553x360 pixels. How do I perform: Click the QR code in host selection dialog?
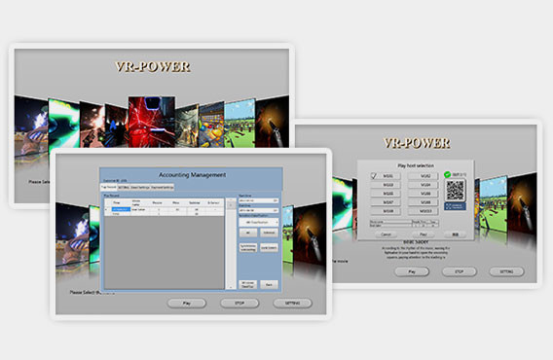point(455,191)
